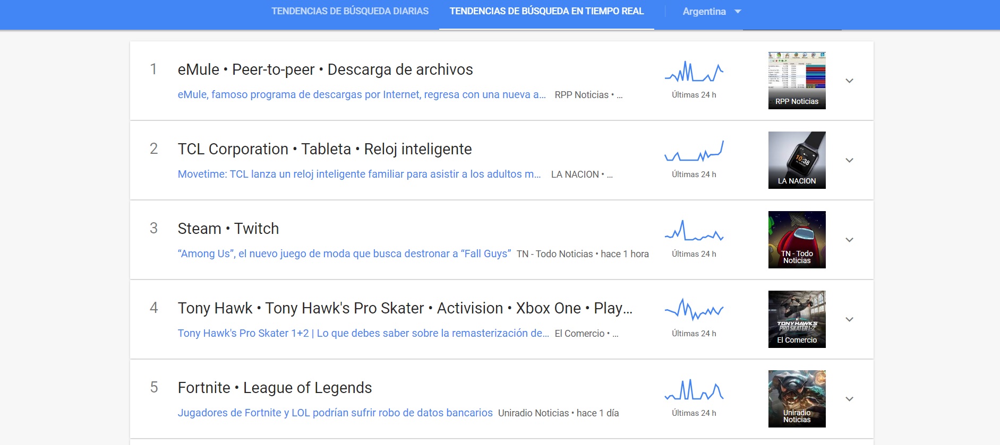Open the Uniradio Noticias thumbnail
This screenshot has height=445, width=1000.
(797, 399)
